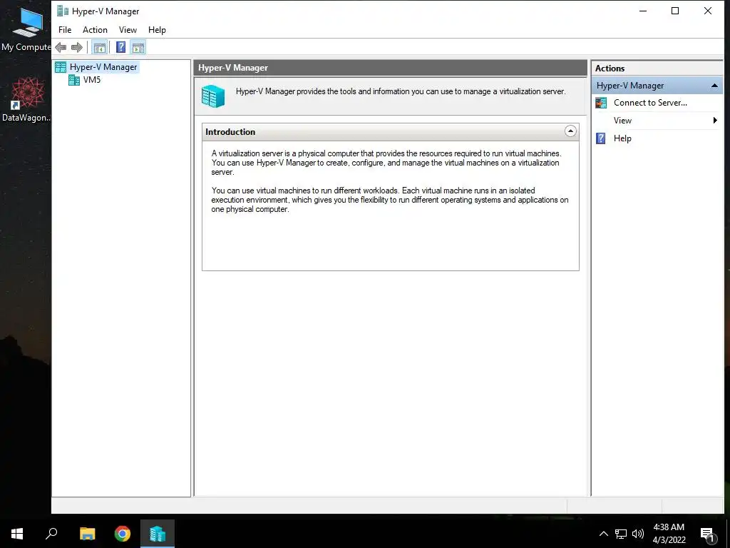This screenshot has height=548, width=730.
Task: Maximize the Hyper-V Manager window
Action: (675, 11)
